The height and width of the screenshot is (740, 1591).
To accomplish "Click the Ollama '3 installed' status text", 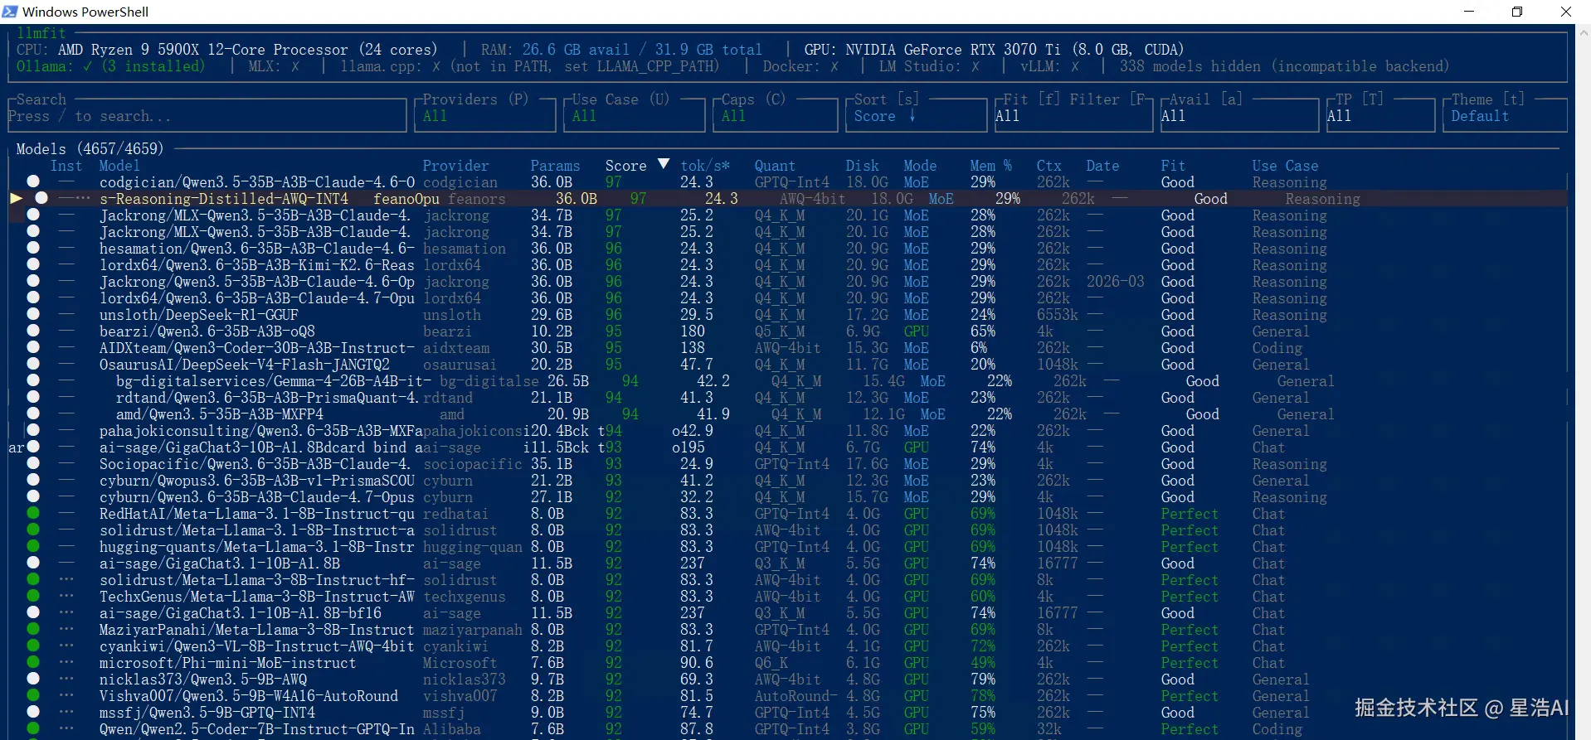I will [x=153, y=66].
